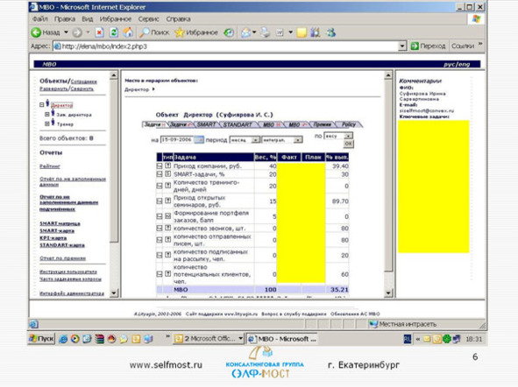Go to Home page via house icon
Screen dimensions: 518x387
[x=128, y=32]
